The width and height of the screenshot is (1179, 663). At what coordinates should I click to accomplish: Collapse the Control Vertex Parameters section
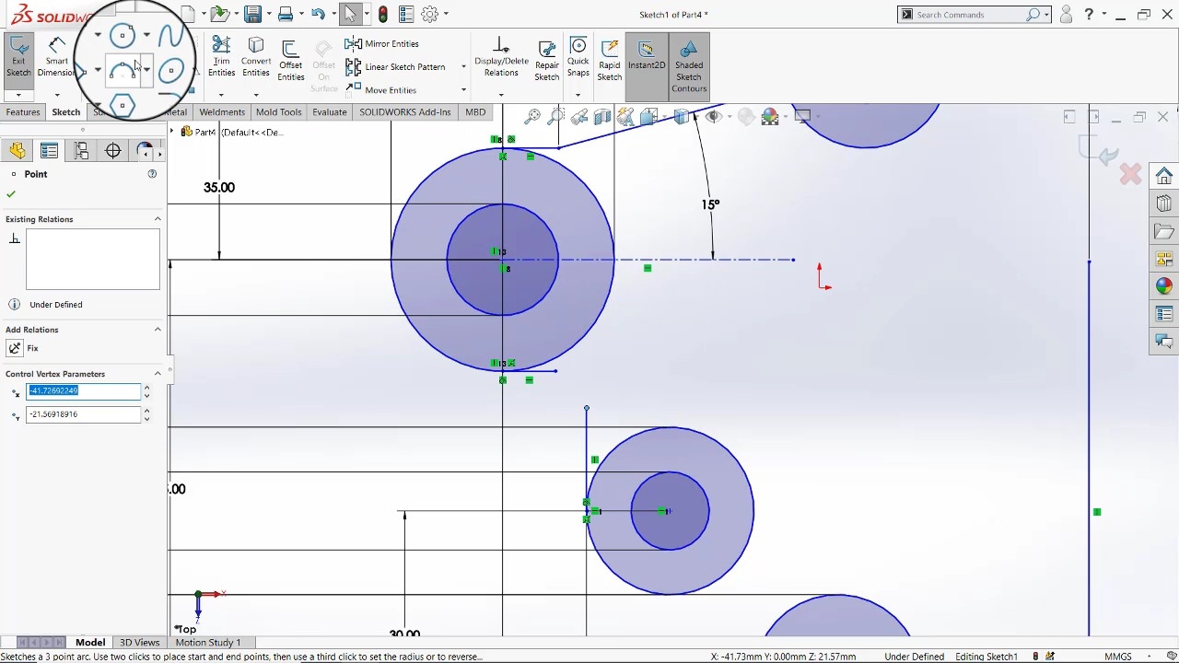(x=158, y=374)
